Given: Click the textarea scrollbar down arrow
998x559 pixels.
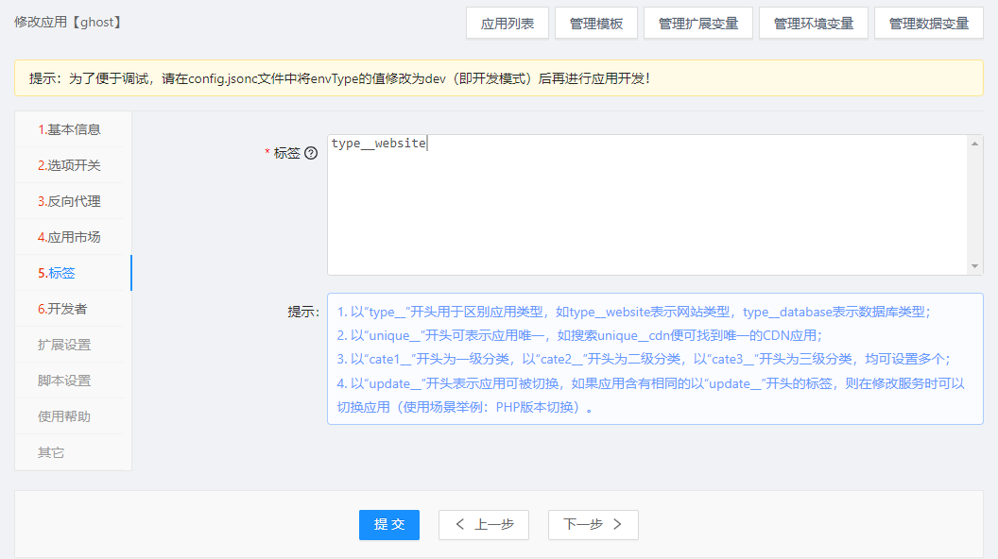Looking at the screenshot, I should pyautogui.click(x=975, y=267).
